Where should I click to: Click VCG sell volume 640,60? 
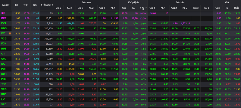point(186,39)
